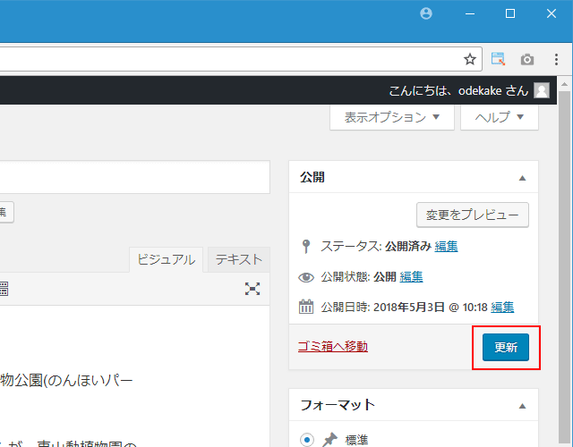Click the camera extension icon
Image resolution: width=573 pixels, height=447 pixels.
tap(527, 59)
